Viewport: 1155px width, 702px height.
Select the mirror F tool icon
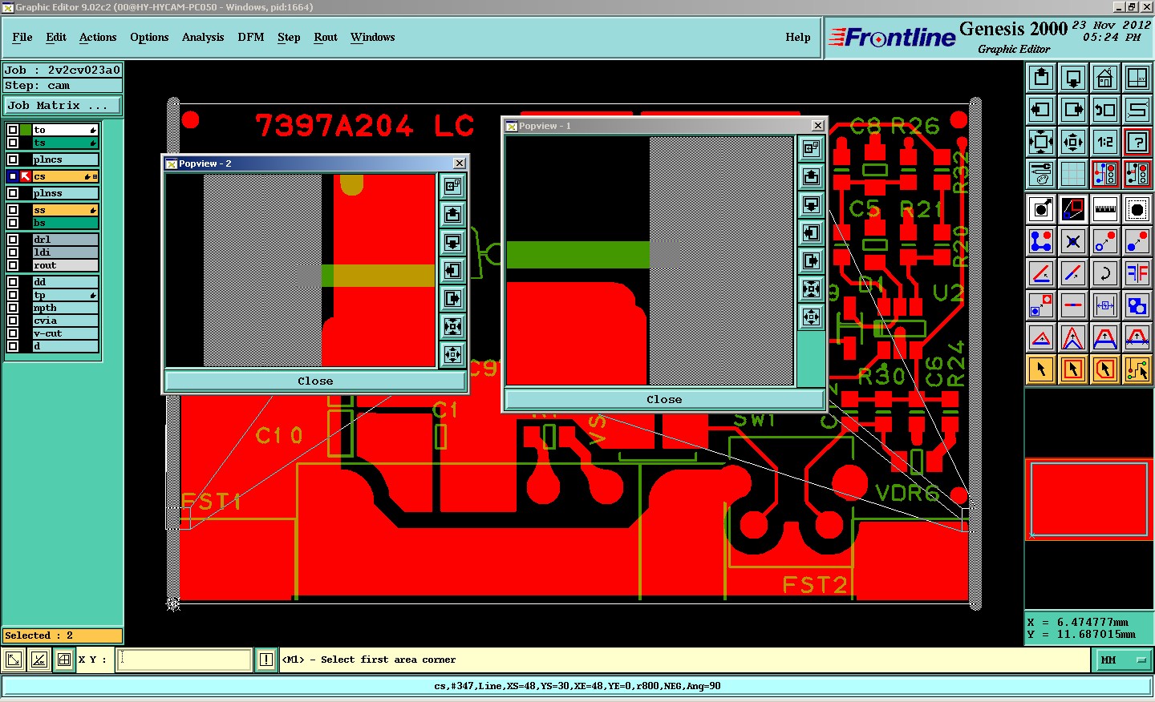[1137, 273]
